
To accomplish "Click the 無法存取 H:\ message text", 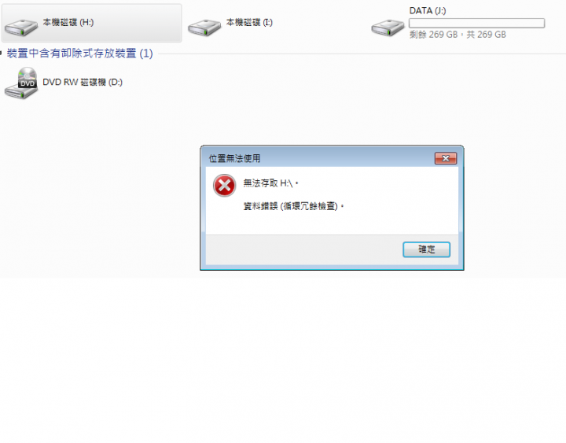I will pos(270,183).
